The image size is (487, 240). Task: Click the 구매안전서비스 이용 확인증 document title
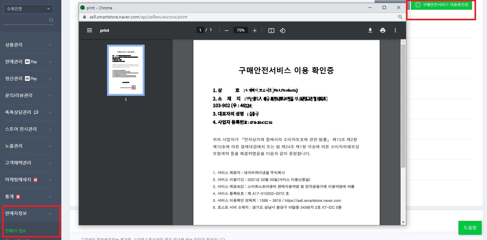(286, 71)
